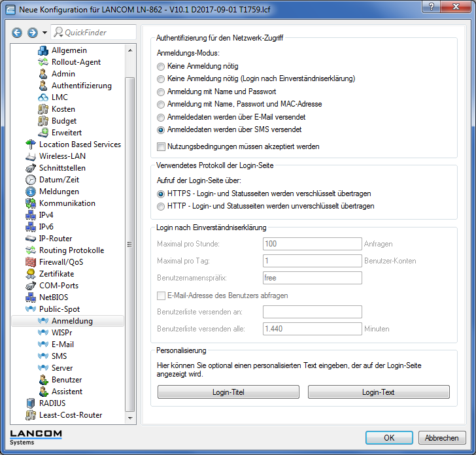Click the Login-Titel button
Screen dimensions: 476x455
pyautogui.click(x=228, y=392)
